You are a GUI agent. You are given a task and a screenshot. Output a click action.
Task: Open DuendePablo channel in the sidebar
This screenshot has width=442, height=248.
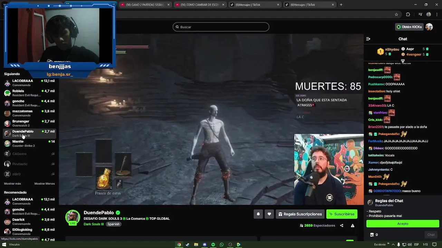29,133
